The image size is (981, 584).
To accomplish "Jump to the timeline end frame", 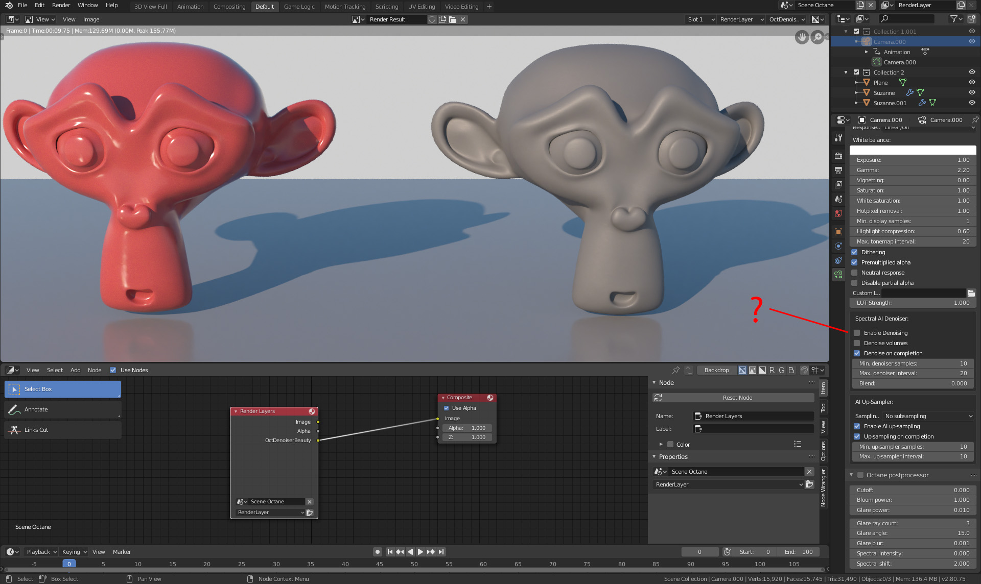I will [x=441, y=552].
